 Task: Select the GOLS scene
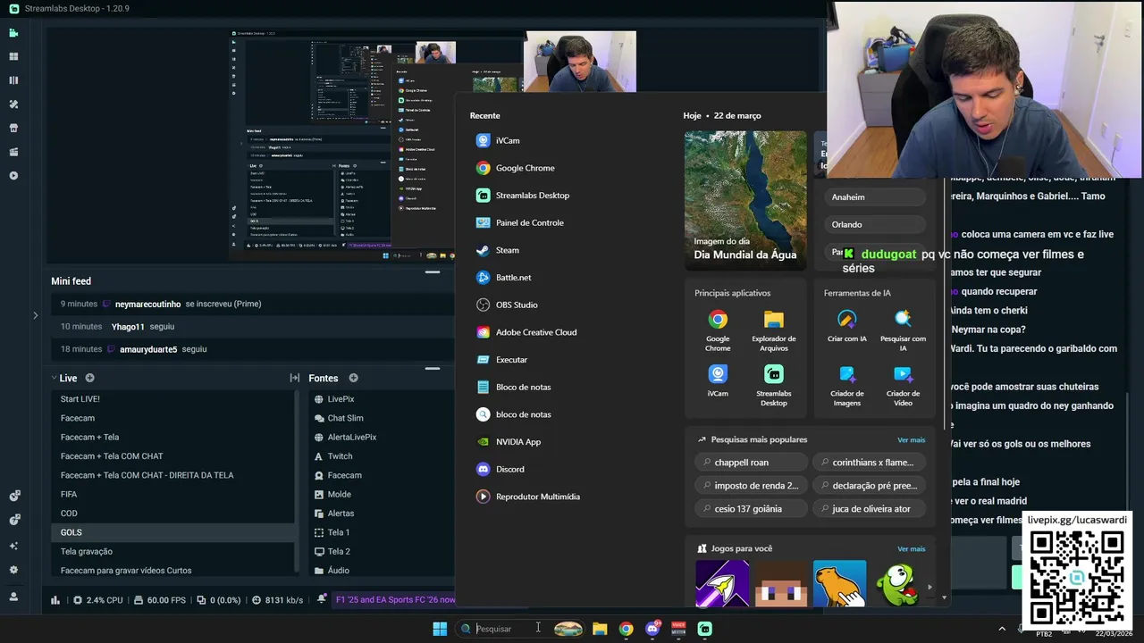coord(172,532)
